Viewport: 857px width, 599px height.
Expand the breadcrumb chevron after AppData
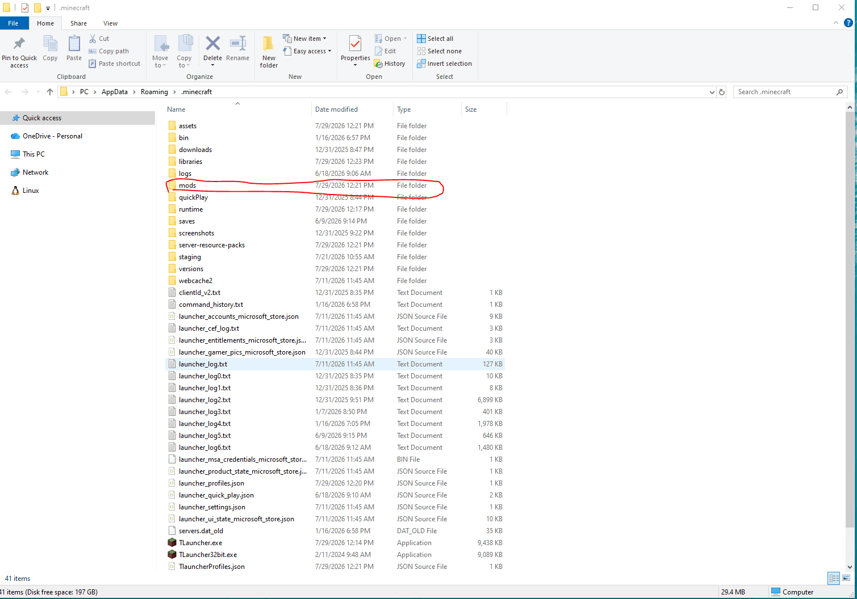[x=135, y=92]
